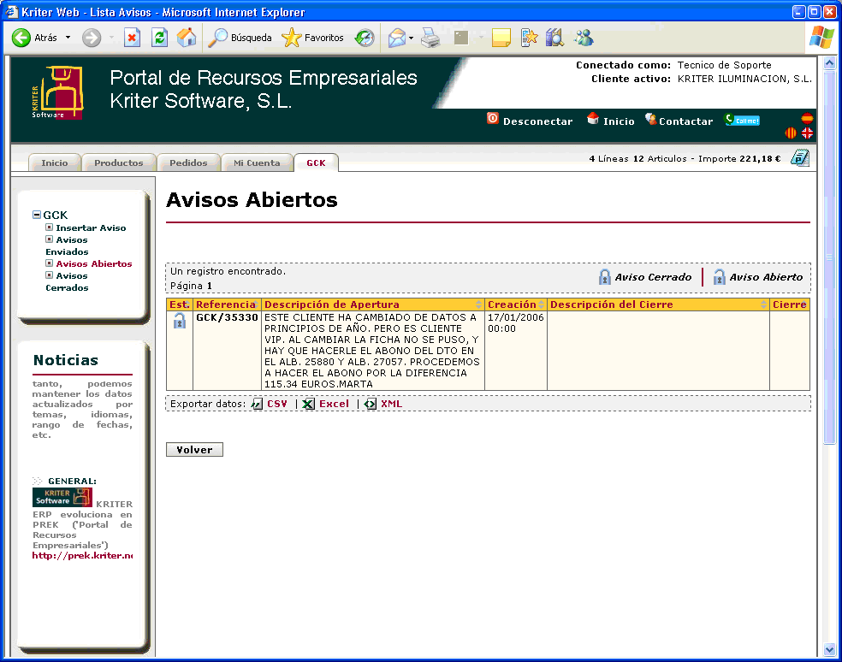Open Avisos Cerrados in the sidebar

[x=67, y=282]
